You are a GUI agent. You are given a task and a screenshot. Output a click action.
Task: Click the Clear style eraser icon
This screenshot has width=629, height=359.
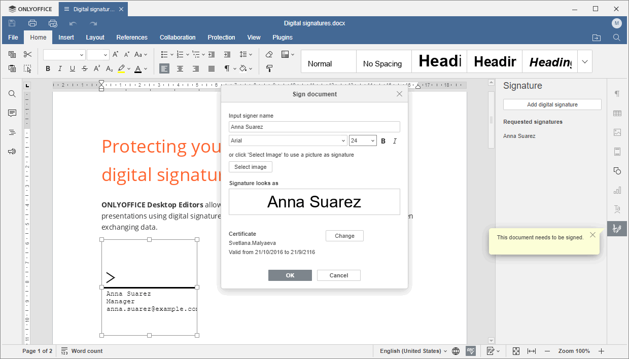(269, 54)
